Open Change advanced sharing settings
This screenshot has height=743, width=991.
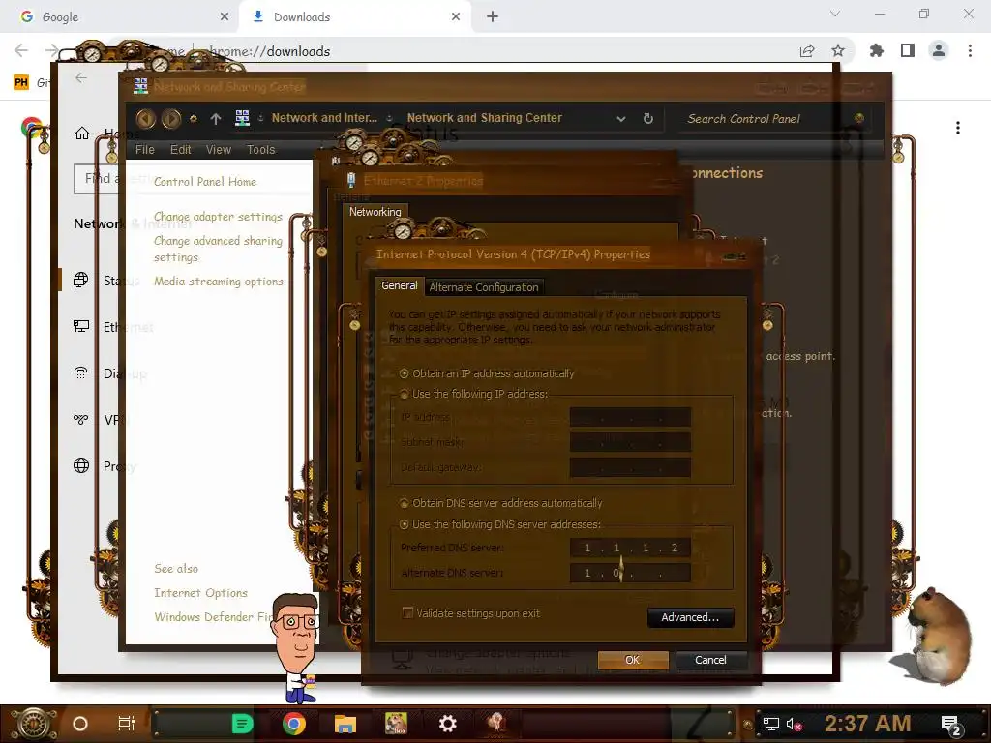[x=218, y=249]
